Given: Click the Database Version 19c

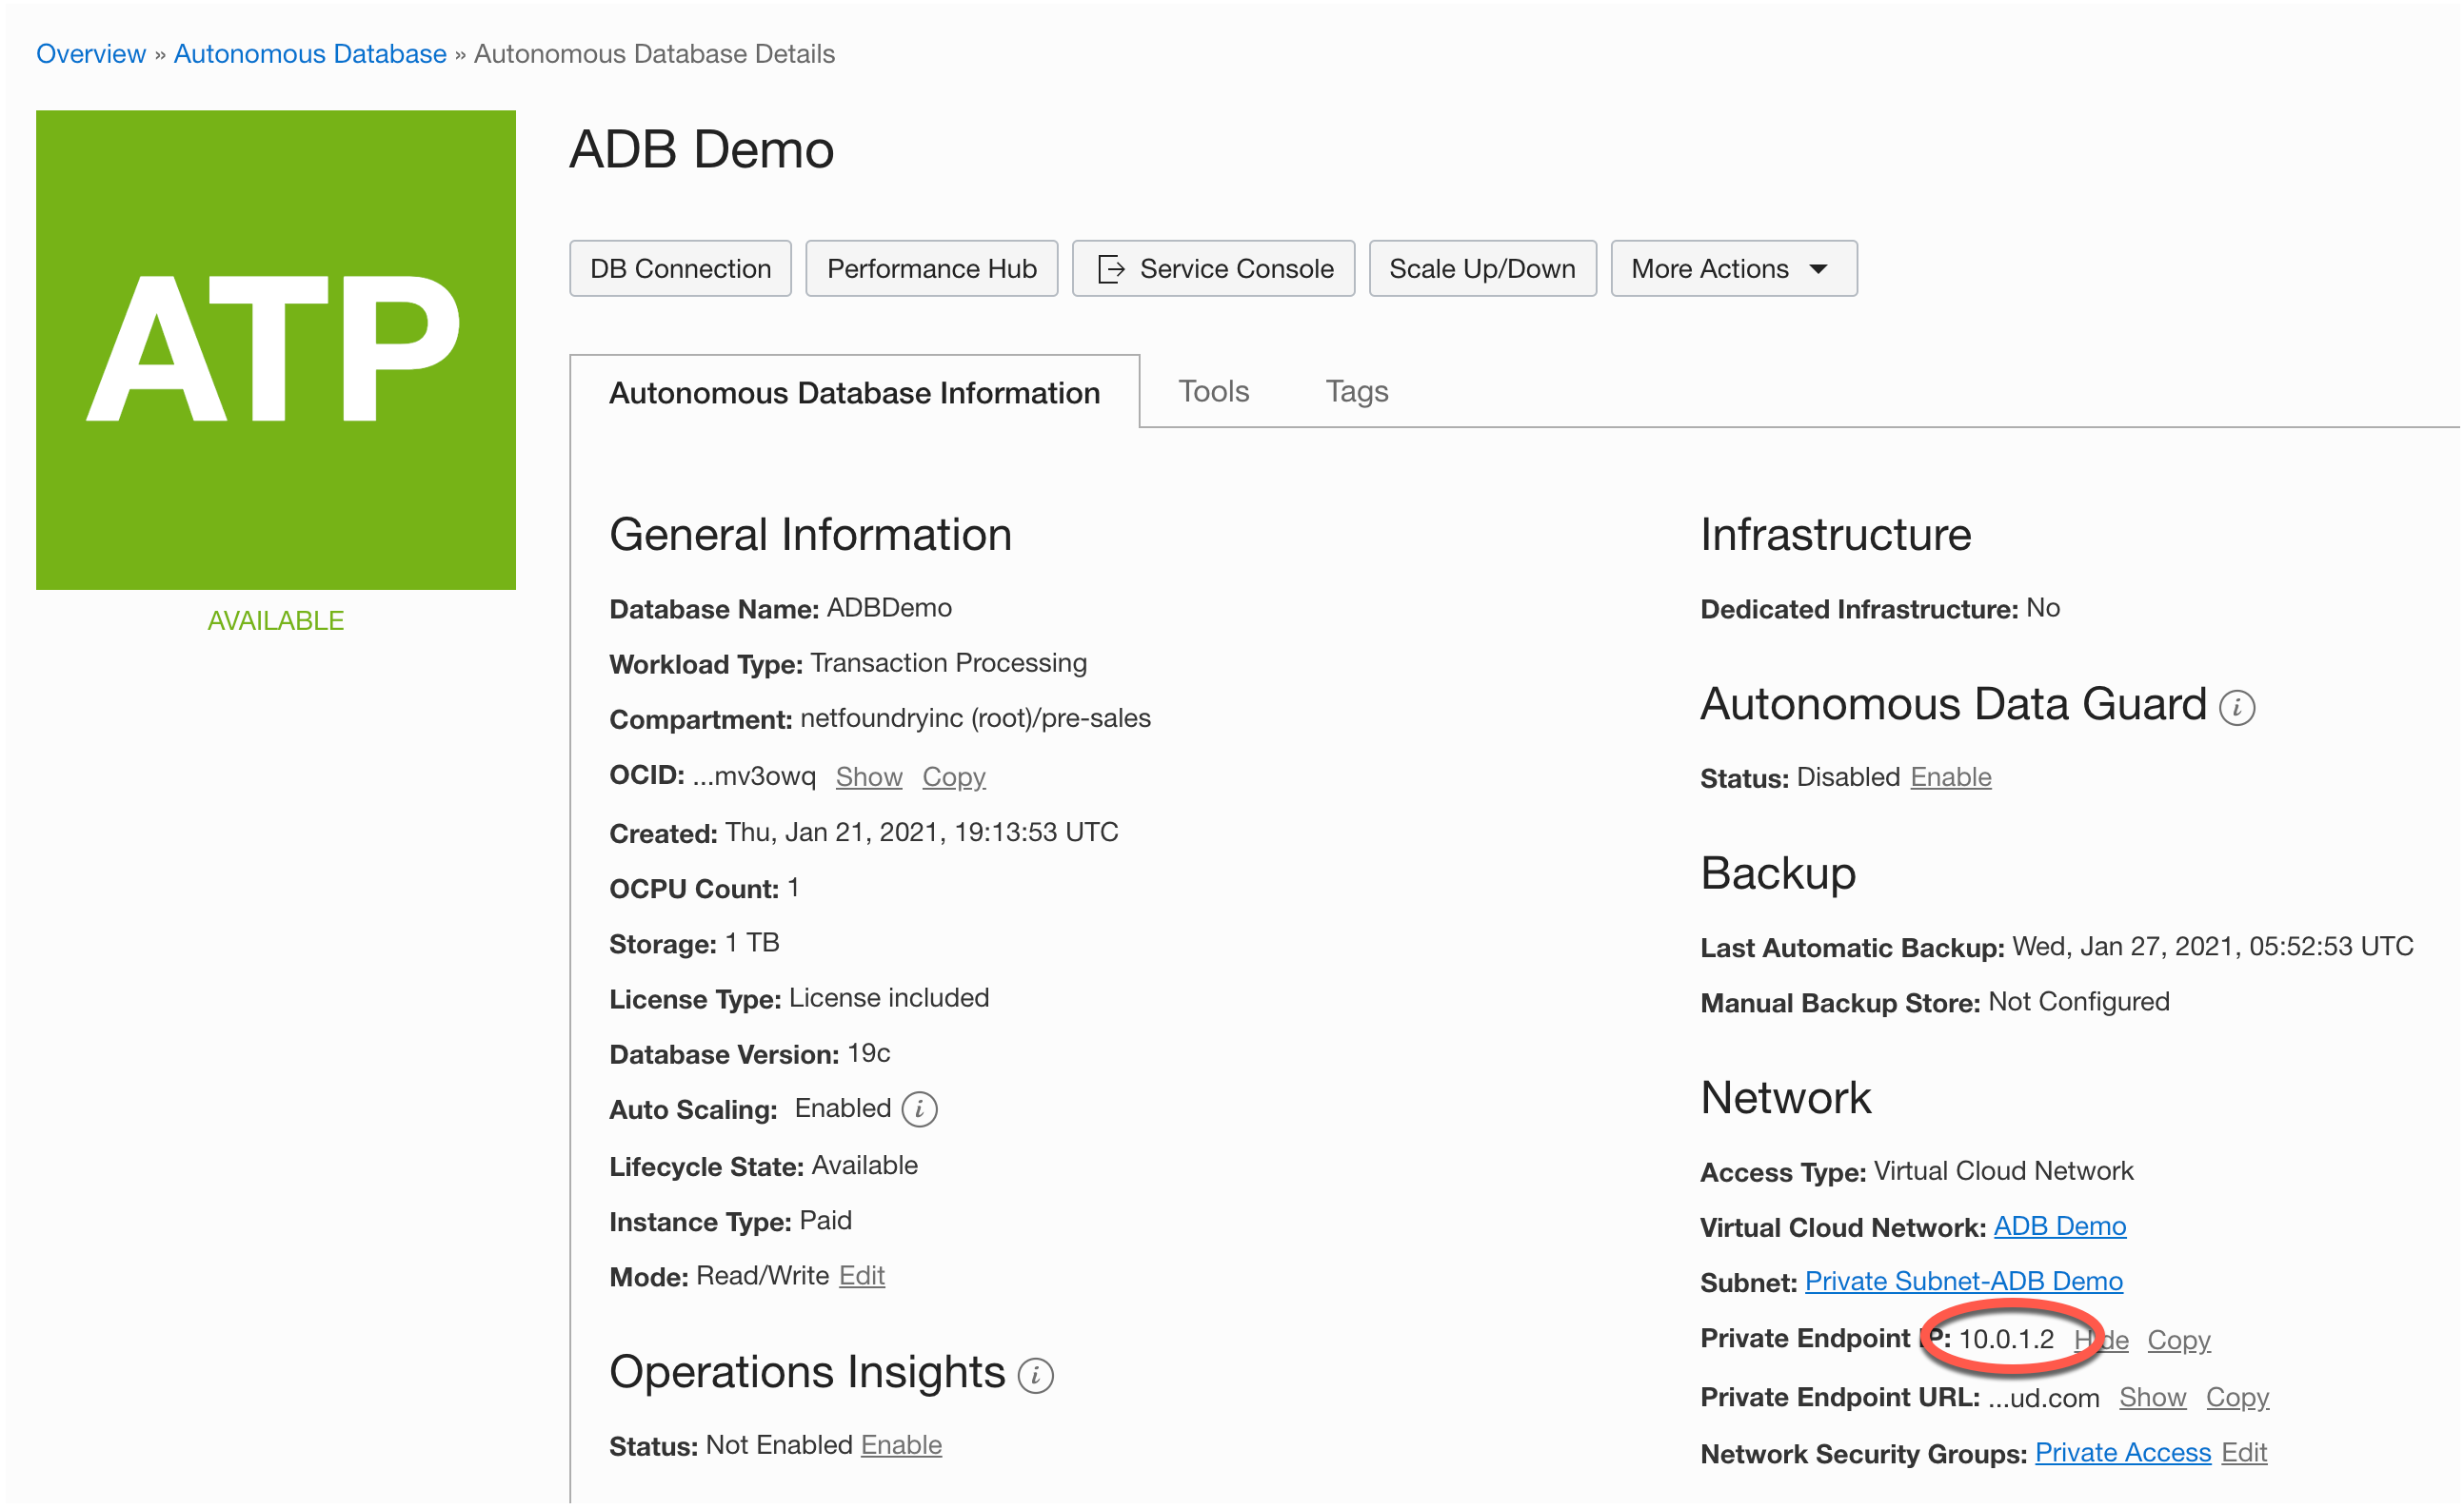Looking at the screenshot, I should 870,1054.
